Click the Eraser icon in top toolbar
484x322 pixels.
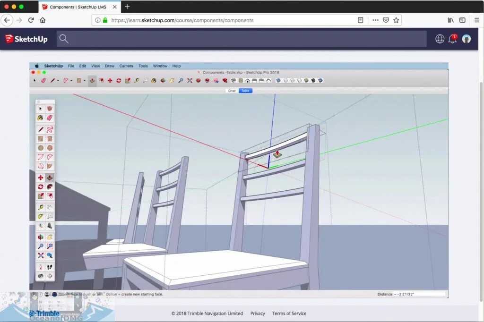point(43,80)
